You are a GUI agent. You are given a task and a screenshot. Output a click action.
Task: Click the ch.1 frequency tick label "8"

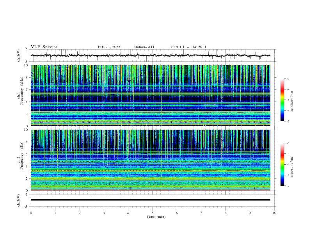click(28, 77)
